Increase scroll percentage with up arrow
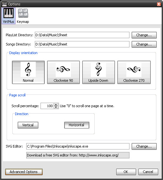Image resolution: width=163 pixels, height=180 pixels. coord(56,105)
